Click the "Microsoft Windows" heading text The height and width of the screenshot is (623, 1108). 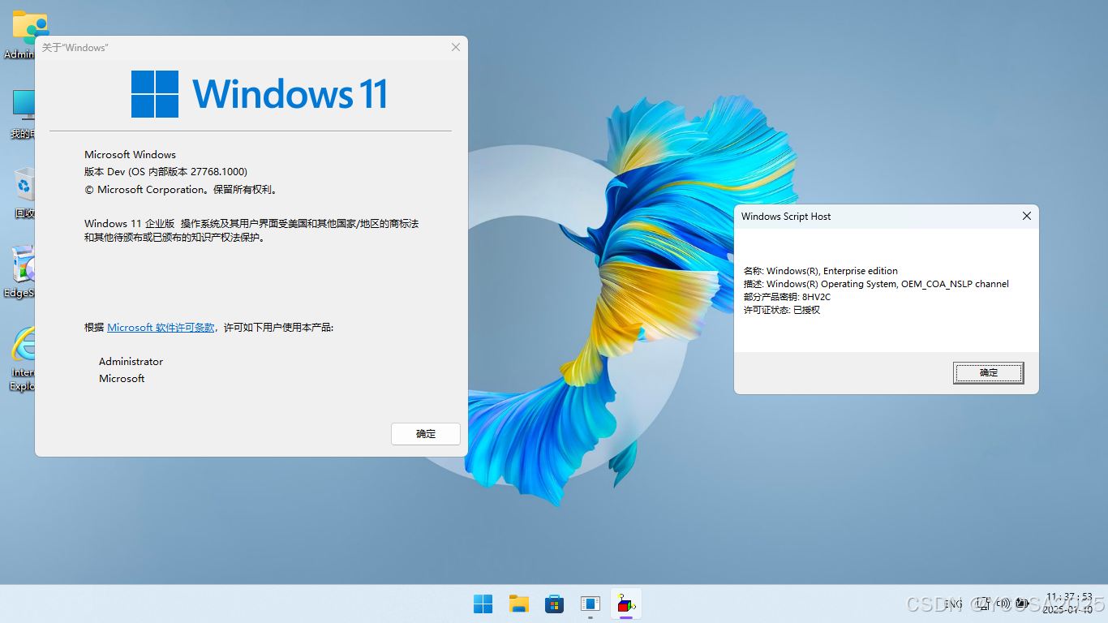point(130,155)
